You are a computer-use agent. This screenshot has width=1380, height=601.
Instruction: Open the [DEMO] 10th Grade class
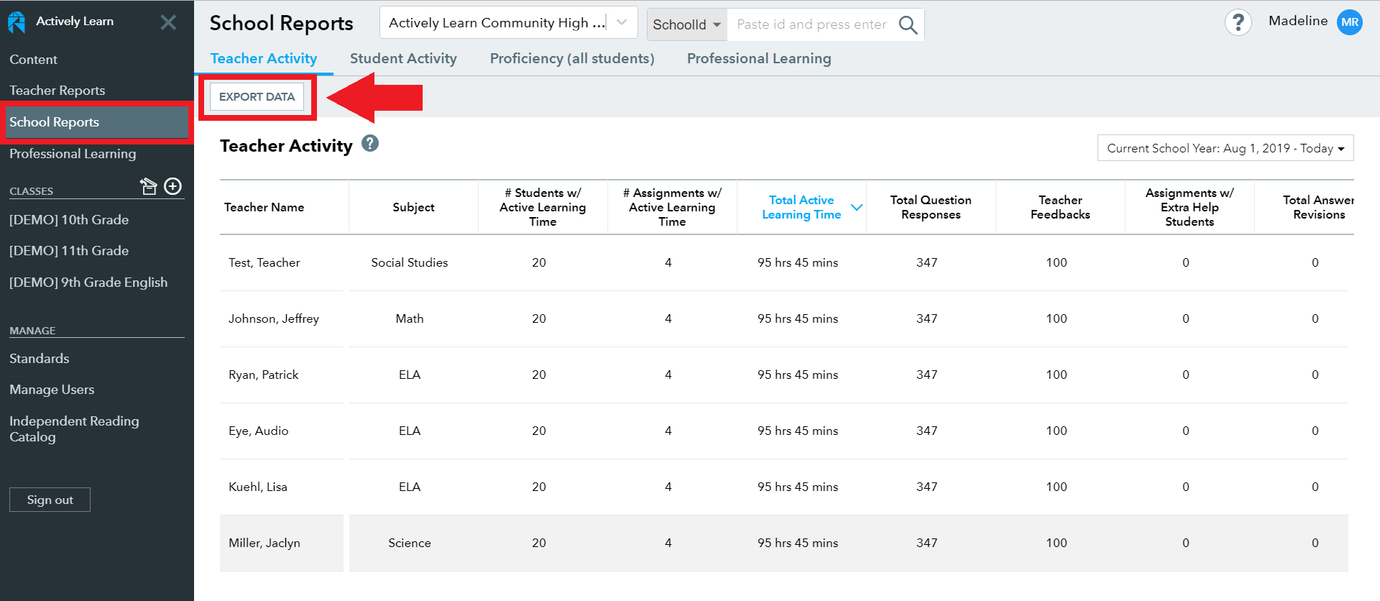(69, 220)
